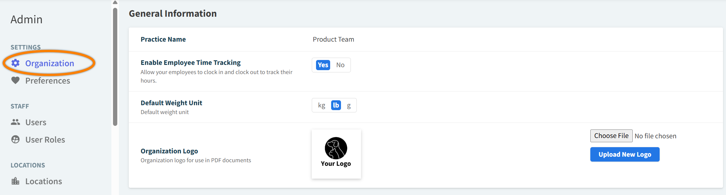Click the sidebar scroll up arrow
The width and height of the screenshot is (726, 195).
[x=115, y=2]
